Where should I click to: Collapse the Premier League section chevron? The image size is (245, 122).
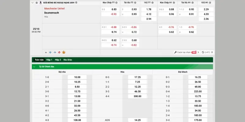point(32,3)
